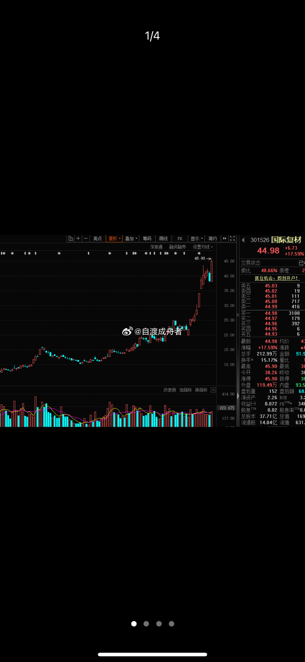Click stock code 301526

(260, 240)
